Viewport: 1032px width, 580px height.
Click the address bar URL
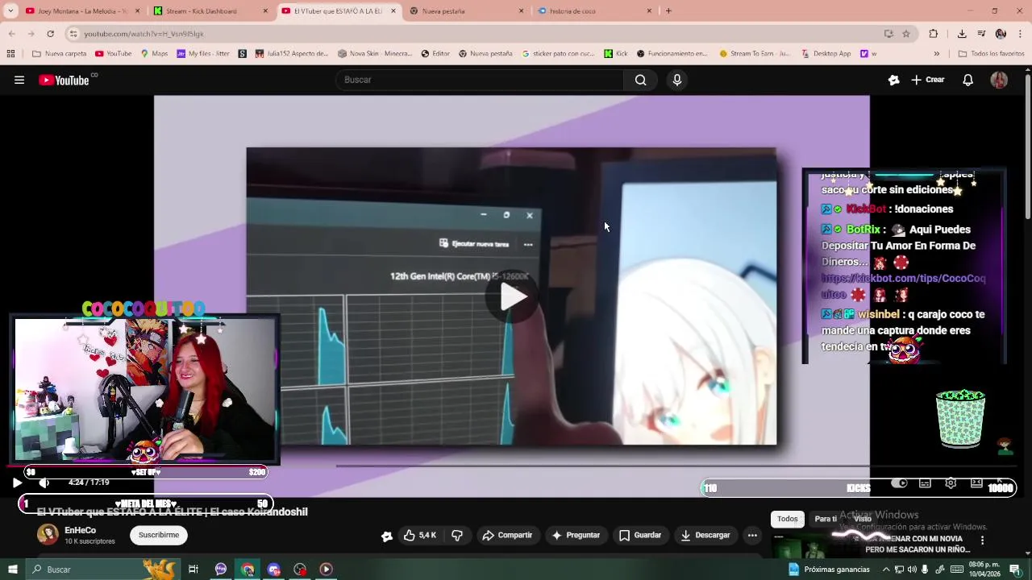(x=144, y=34)
